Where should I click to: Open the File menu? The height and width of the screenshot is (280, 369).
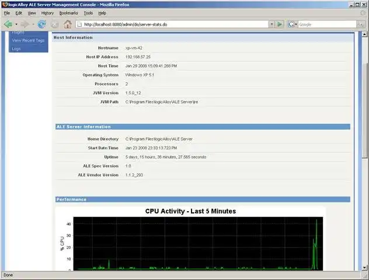tap(7, 13)
